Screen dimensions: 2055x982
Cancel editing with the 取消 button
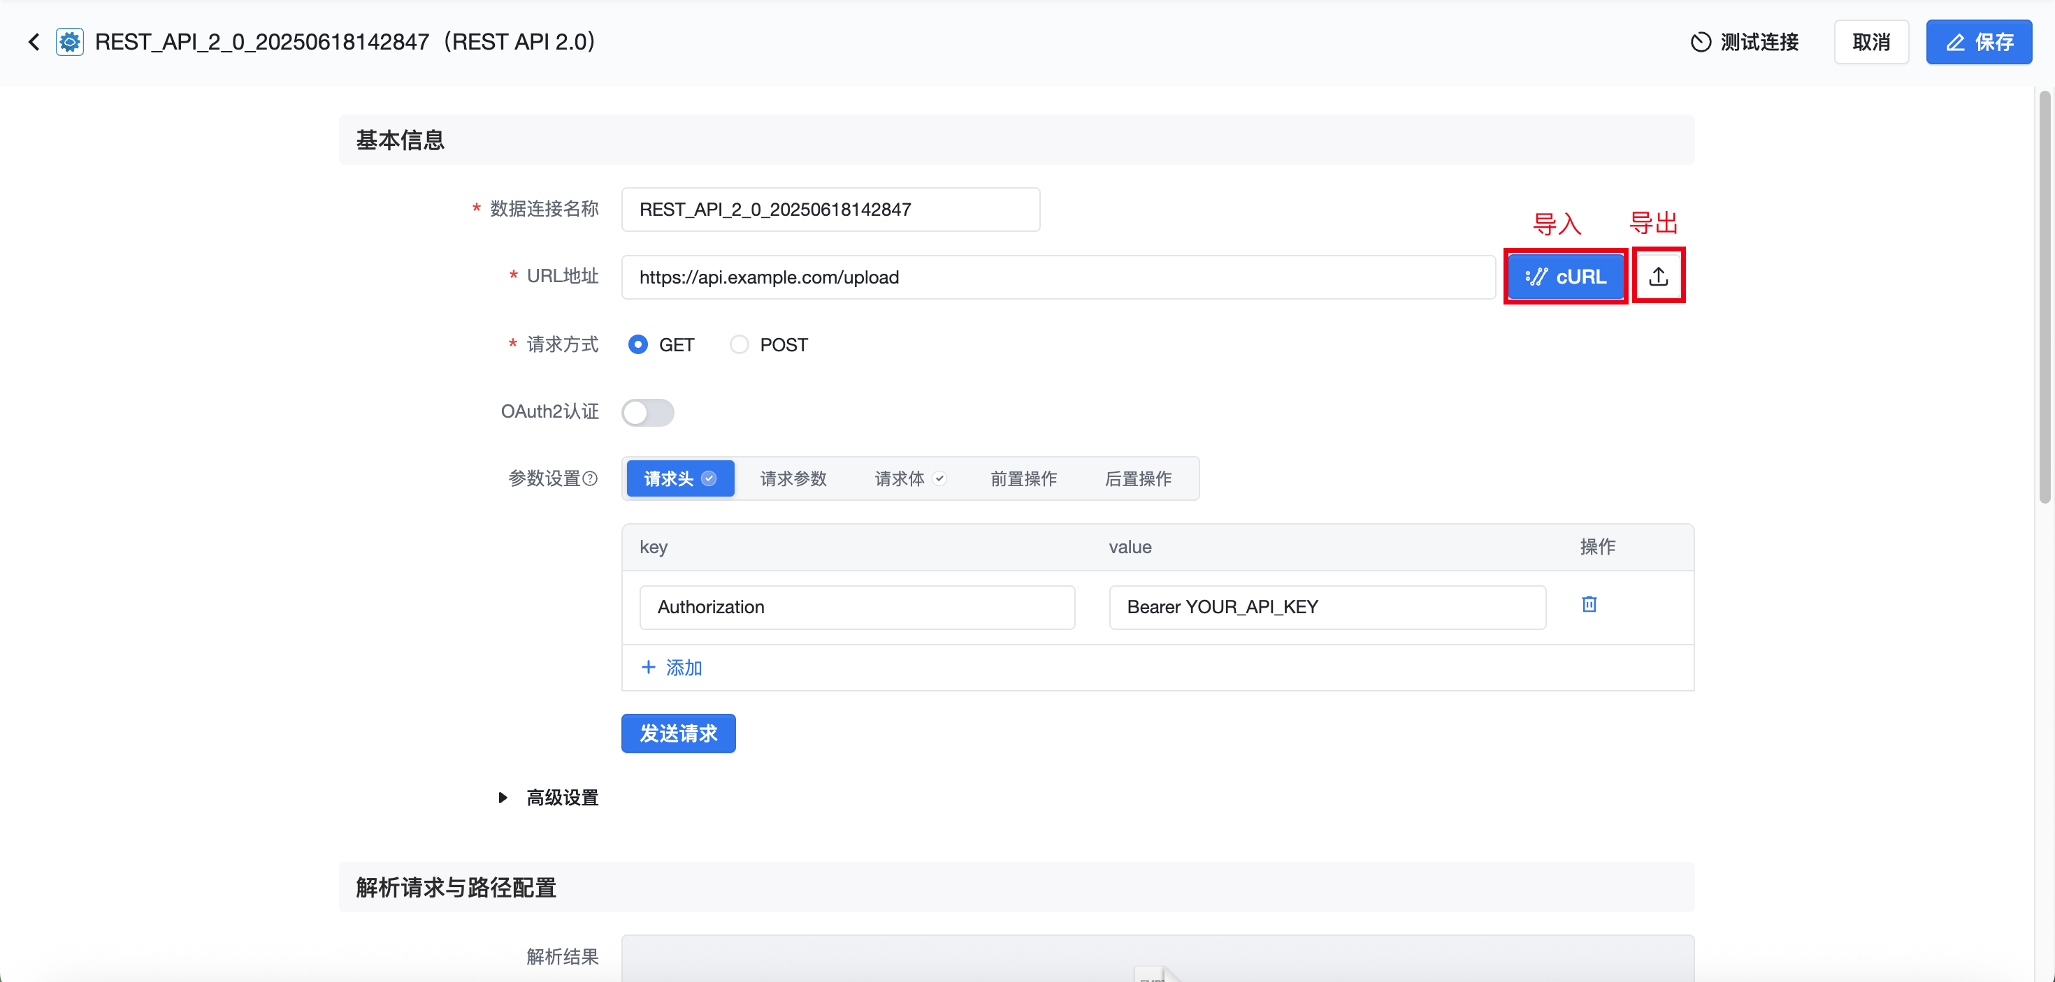tap(1870, 42)
